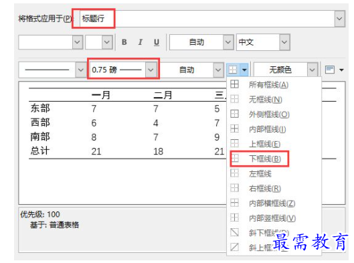Viewport: 354px width, 263px height.
Task: Open the font color 自动 dropdown
Action: [x=228, y=42]
